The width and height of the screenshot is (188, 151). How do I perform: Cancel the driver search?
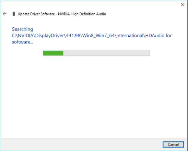173,144
